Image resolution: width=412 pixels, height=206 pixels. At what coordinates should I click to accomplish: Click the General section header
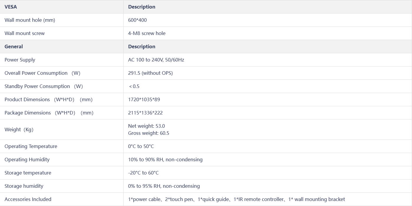[x=14, y=46]
